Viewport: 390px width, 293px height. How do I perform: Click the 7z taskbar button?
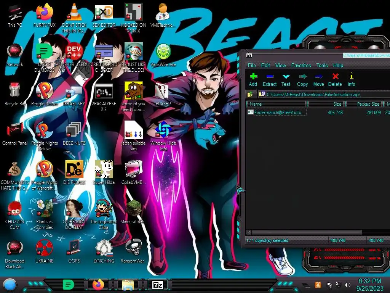(x=158, y=285)
